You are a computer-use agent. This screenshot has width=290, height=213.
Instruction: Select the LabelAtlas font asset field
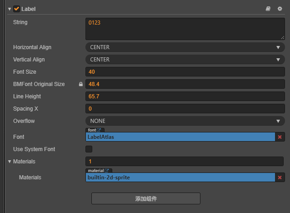[180, 137]
